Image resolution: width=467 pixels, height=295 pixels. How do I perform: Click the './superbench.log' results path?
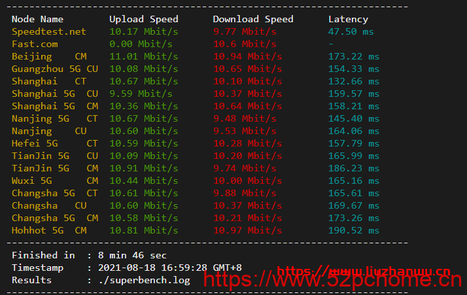point(144,281)
